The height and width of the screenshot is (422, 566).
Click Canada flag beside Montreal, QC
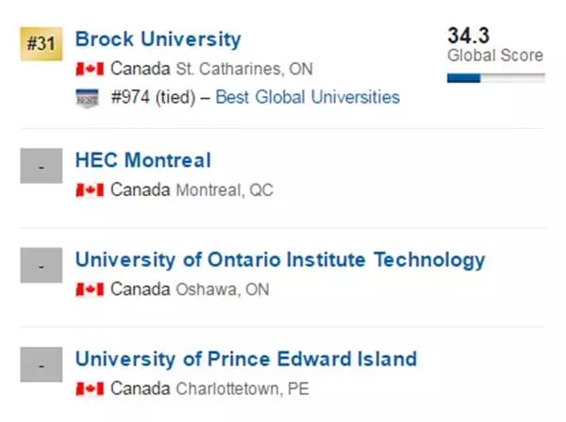click(x=90, y=190)
